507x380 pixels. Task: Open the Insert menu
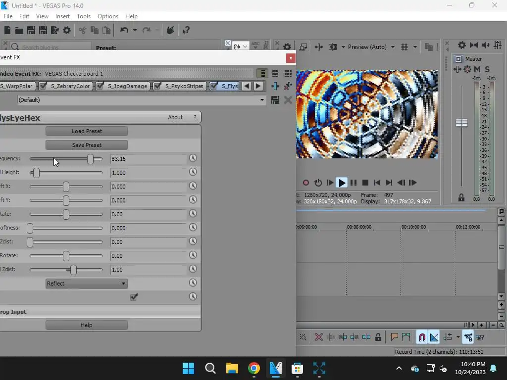click(x=62, y=16)
